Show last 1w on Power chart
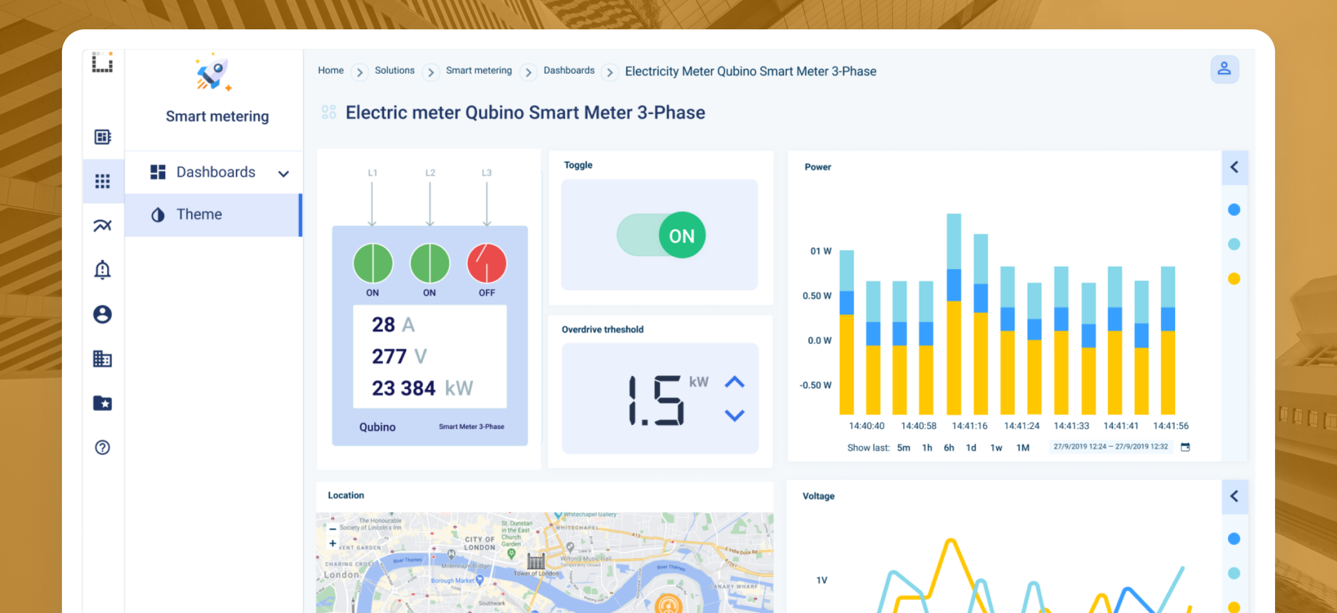The image size is (1337, 613). point(996,447)
